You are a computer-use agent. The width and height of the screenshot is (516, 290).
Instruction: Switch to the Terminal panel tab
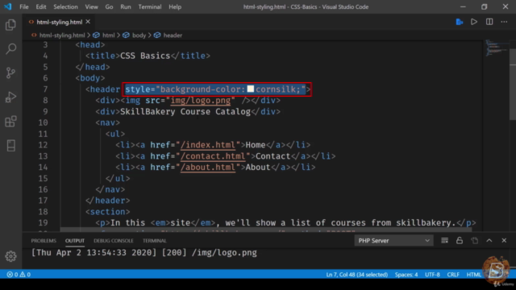point(154,241)
